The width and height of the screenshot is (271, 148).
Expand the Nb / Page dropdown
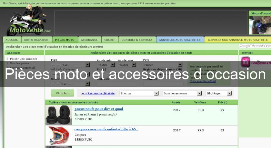219,93
